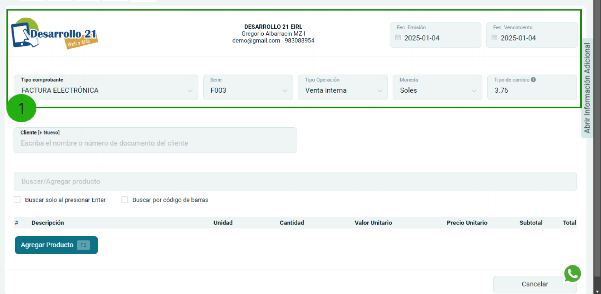The width and height of the screenshot is (601, 294).
Task: Click the scrollbar down arrow
Action: tap(597, 291)
